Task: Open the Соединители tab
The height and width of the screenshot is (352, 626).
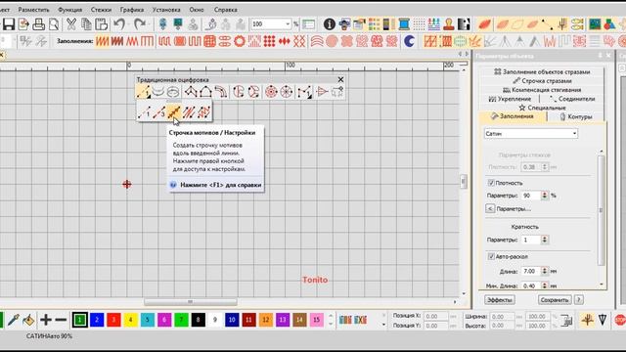Action: (572, 99)
